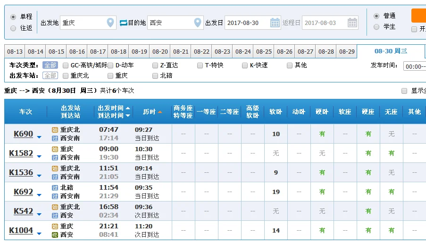Image resolution: width=426 pixels, height=242 pixels.
Task: Expand K1536 train details arrow
Action: (39, 176)
